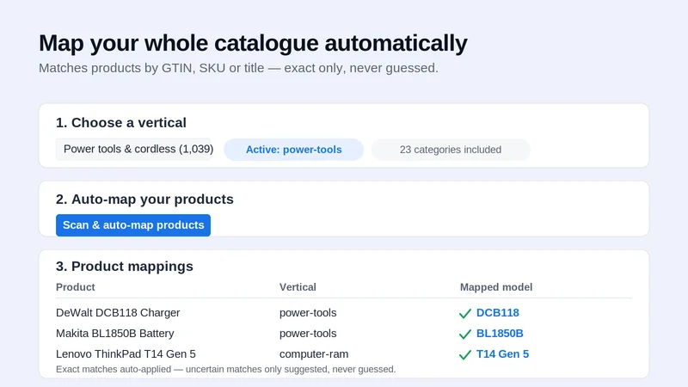Click the Vertical column header
Viewport: 688px width, 387px height.
(x=298, y=287)
